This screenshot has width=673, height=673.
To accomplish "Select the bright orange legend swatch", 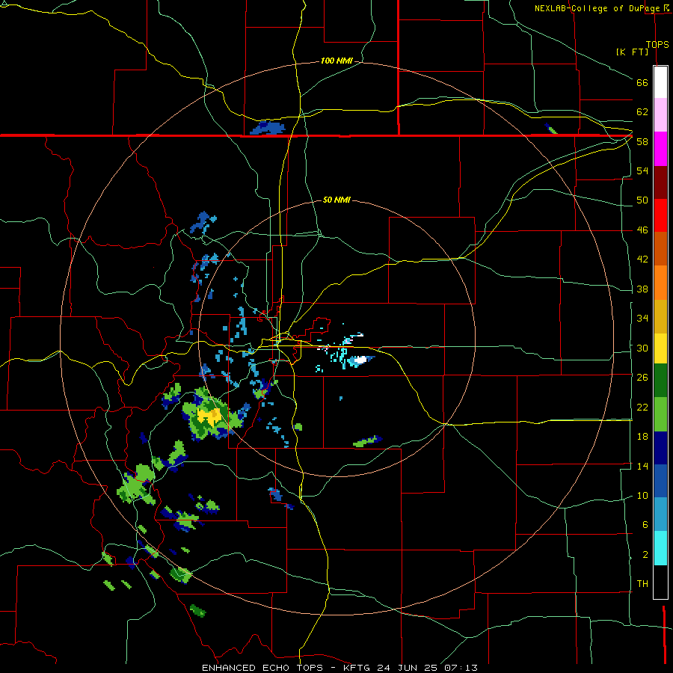I will coord(660,283).
